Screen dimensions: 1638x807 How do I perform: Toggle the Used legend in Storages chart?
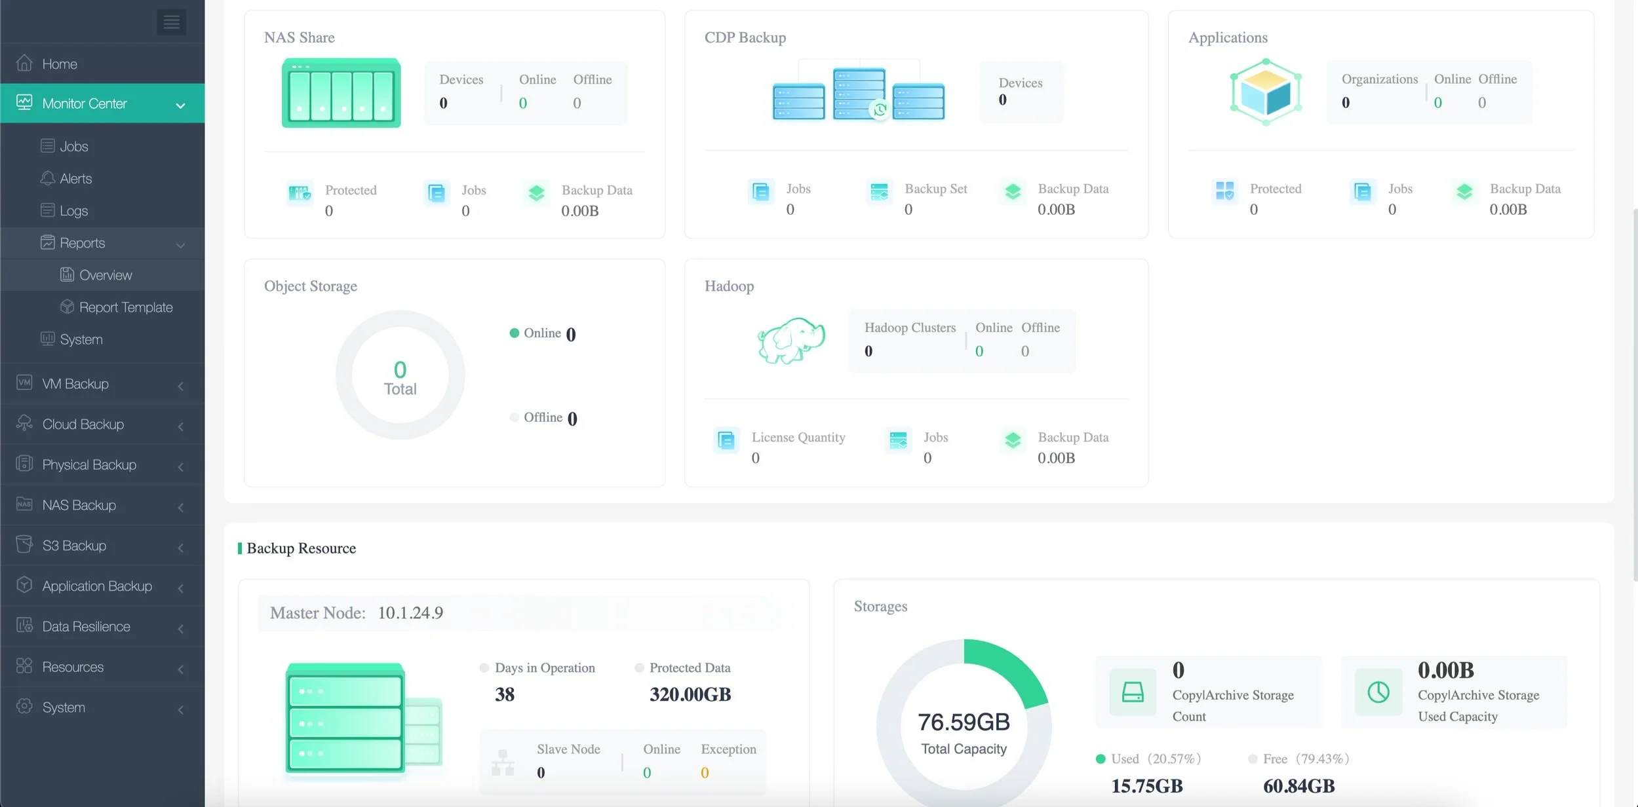[1101, 759]
